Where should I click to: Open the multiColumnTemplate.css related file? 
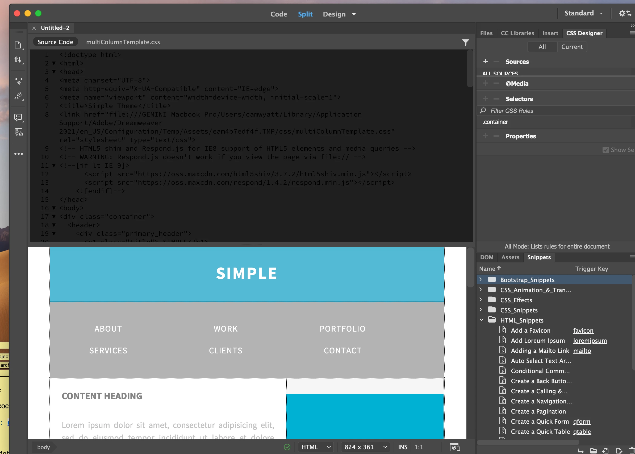point(123,42)
